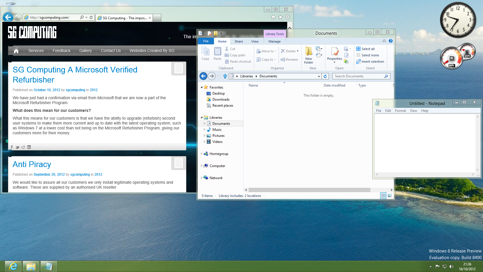Open address bar history dropdown in Explorer
Screen dimensions: 483x272
pyautogui.click(x=319, y=76)
